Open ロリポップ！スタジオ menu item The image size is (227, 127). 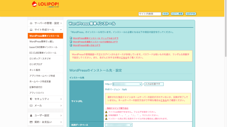click(45, 59)
